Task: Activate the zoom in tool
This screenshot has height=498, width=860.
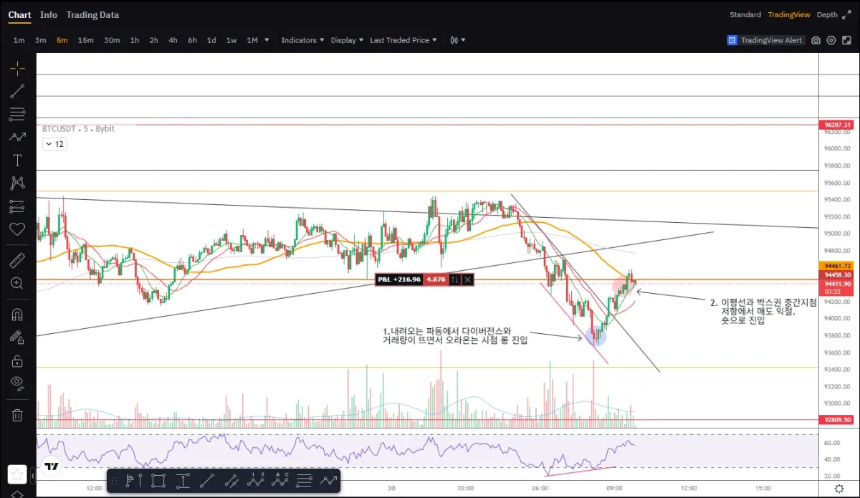Action: (x=17, y=283)
